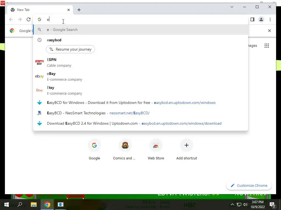The width and height of the screenshot is (281, 210).
Task: Go forward using the forward arrow
Action: tap(20, 19)
